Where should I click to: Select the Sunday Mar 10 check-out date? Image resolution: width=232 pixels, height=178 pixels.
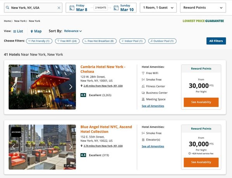click(127, 8)
